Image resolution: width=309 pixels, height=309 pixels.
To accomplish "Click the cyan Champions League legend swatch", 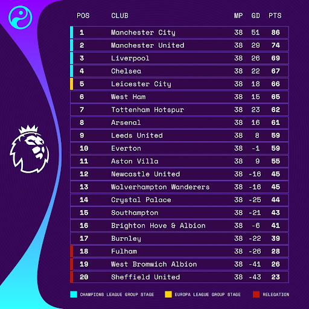I will [74, 295].
